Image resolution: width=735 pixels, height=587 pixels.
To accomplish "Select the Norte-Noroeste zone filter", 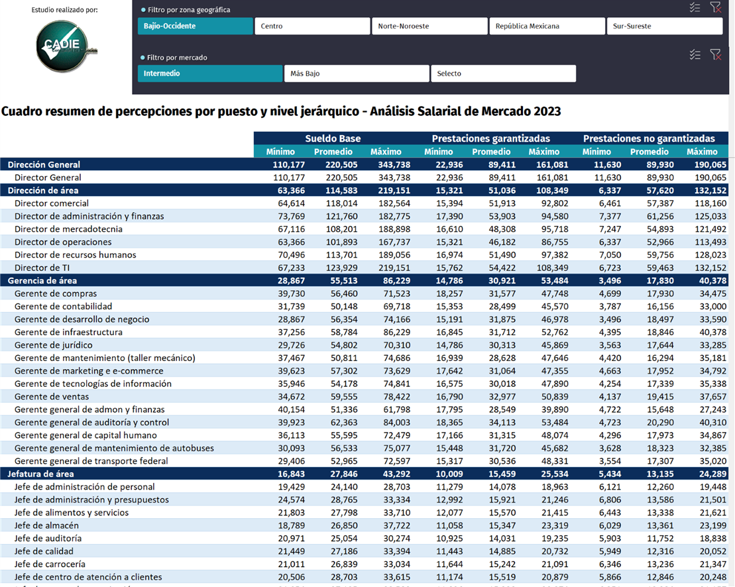I will [429, 27].
